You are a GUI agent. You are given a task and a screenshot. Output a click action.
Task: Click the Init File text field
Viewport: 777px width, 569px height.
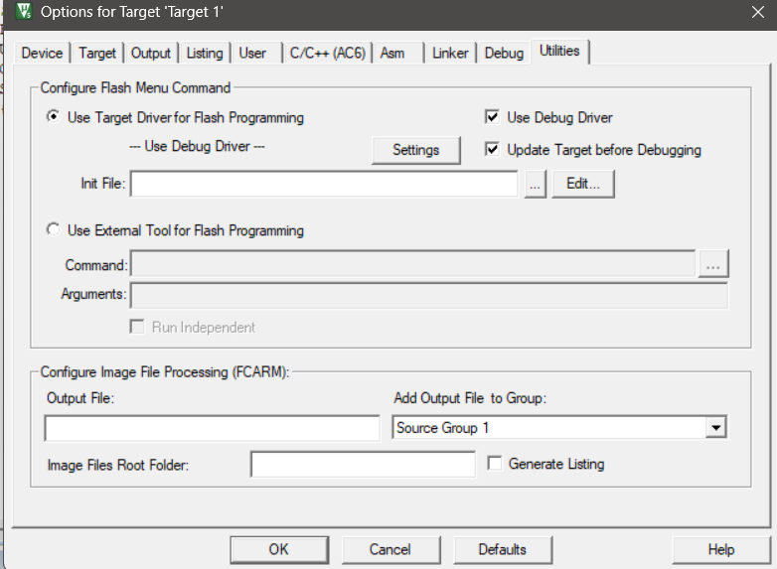(x=324, y=185)
